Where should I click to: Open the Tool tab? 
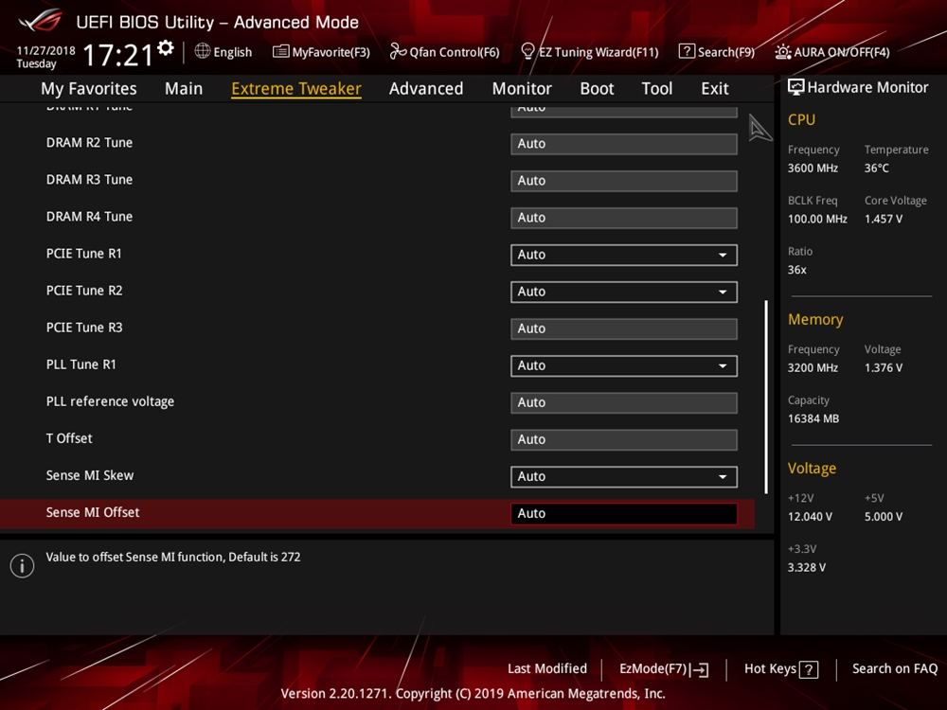[656, 89]
